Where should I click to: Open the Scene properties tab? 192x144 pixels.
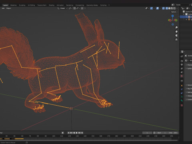182,72
